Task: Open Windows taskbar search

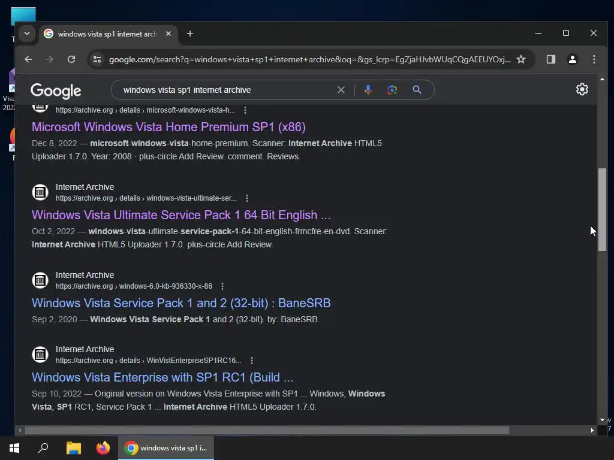Action: [x=43, y=448]
